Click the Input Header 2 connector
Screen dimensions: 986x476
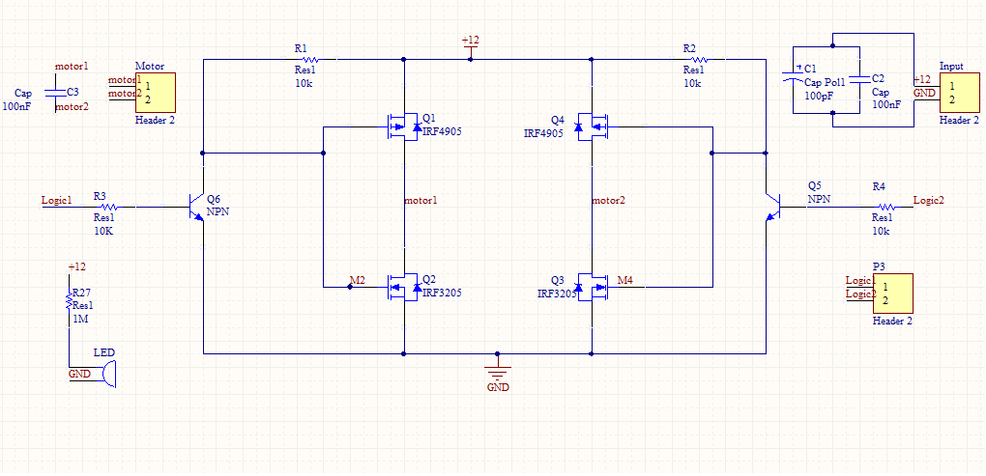[960, 93]
